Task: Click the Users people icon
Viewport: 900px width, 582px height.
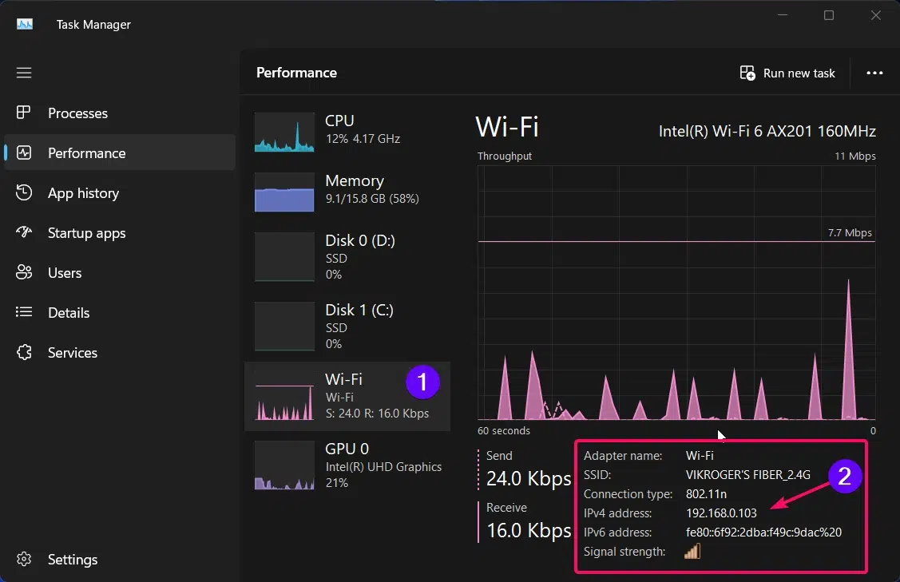Action: (23, 272)
